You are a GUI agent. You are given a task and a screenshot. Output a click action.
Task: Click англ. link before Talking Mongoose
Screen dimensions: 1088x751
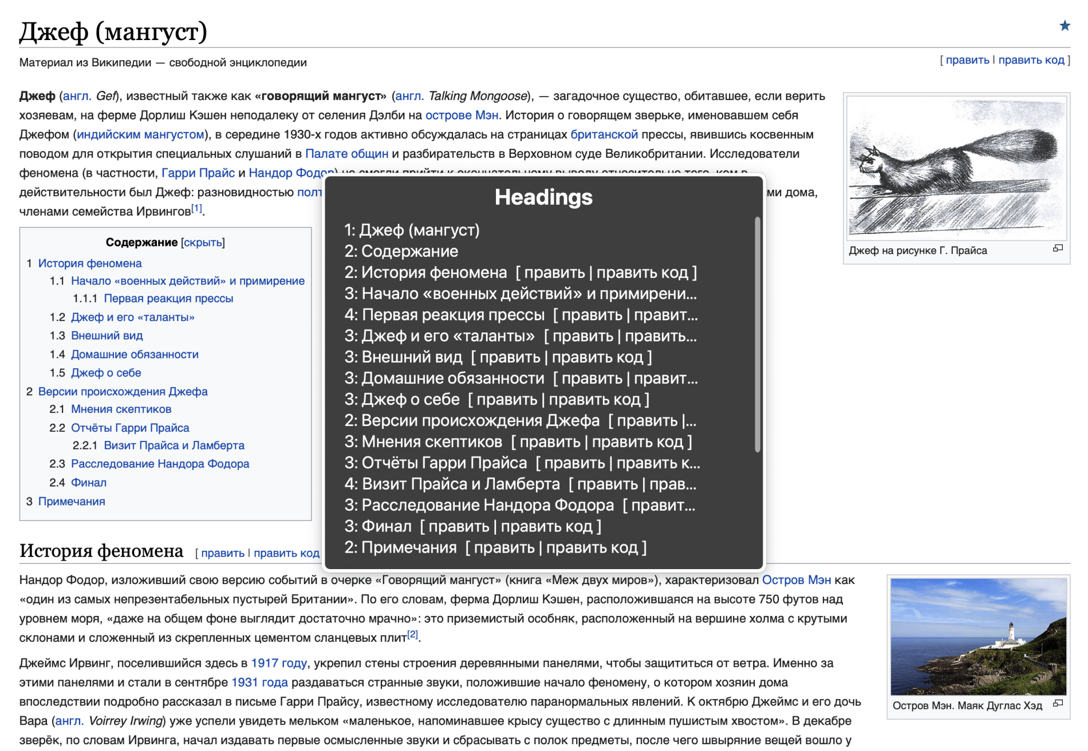409,96
